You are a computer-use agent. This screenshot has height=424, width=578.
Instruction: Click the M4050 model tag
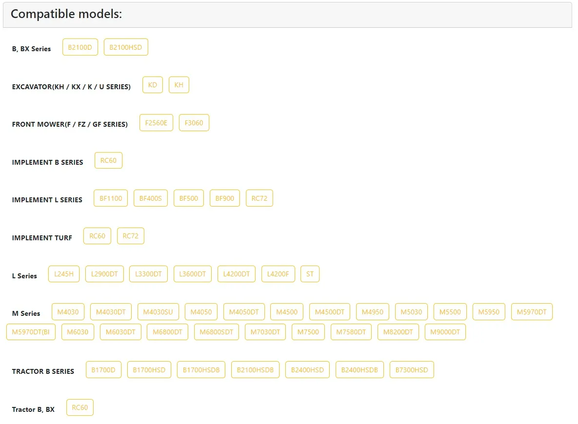[201, 311]
